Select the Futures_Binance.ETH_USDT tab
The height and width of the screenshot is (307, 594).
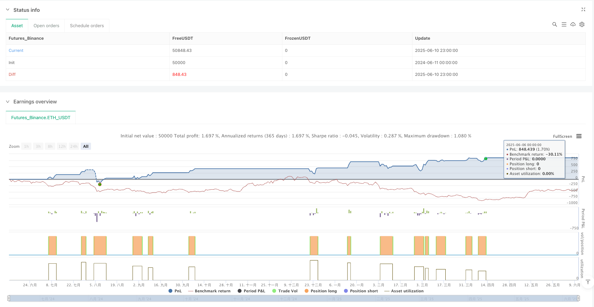[41, 117]
